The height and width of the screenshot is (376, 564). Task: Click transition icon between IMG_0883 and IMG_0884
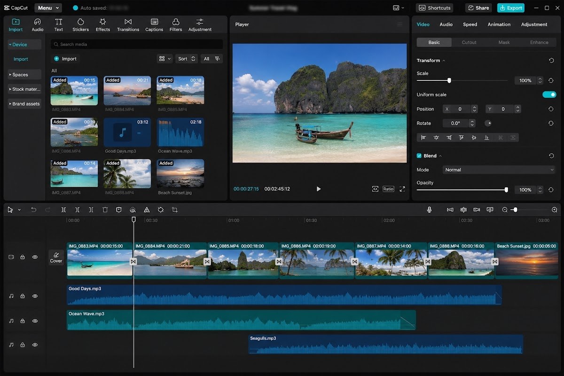pyautogui.click(x=133, y=261)
